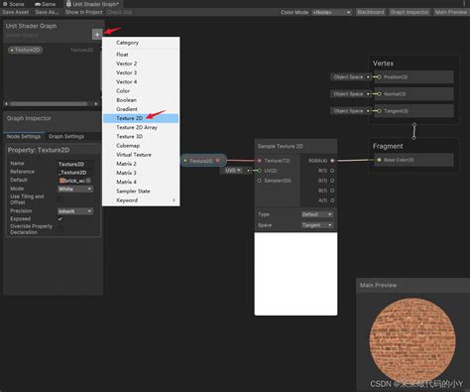This screenshot has width=470, height=392.
Task: Toggle the Exposed checkbox
Action: (60, 218)
